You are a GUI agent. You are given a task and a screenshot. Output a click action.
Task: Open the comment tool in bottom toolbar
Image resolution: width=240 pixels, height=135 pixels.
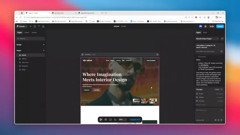[110, 120]
